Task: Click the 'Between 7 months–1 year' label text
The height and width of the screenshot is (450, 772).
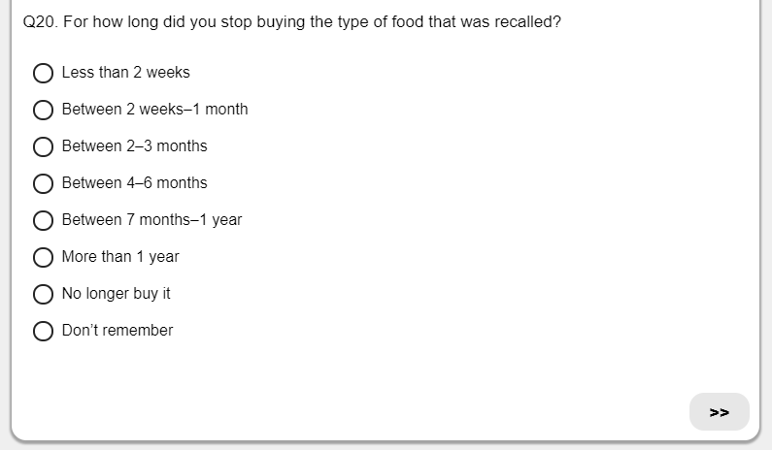Action: click(x=151, y=220)
